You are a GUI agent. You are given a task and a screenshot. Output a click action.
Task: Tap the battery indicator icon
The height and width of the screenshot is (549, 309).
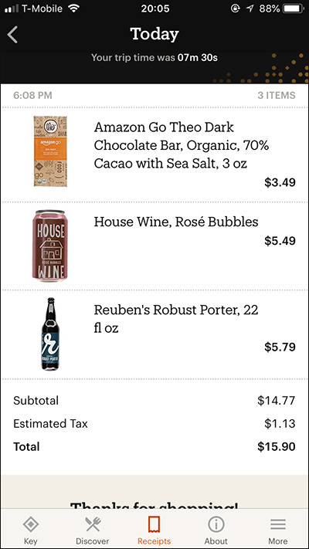click(294, 8)
